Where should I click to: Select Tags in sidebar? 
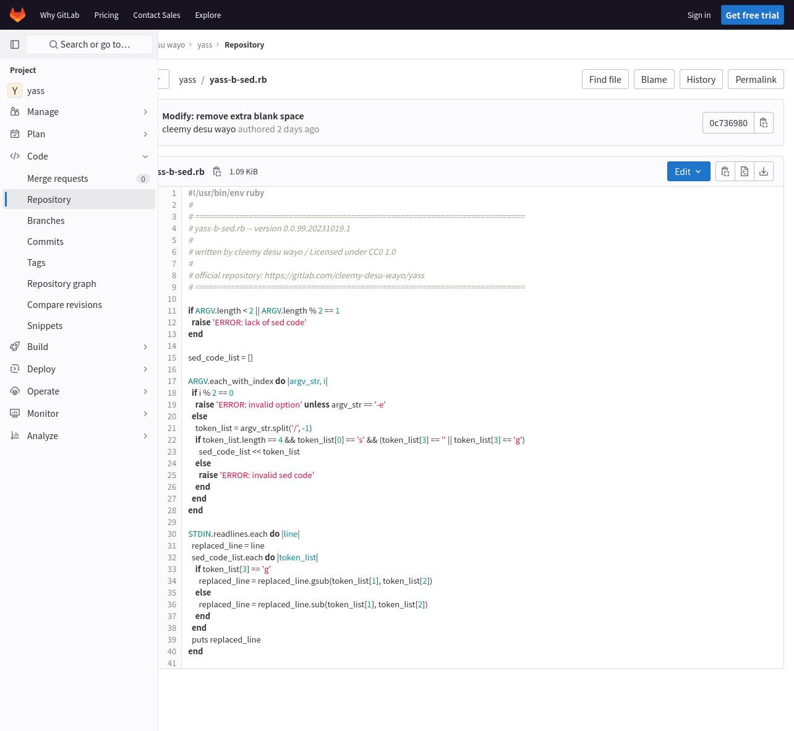pos(79,262)
